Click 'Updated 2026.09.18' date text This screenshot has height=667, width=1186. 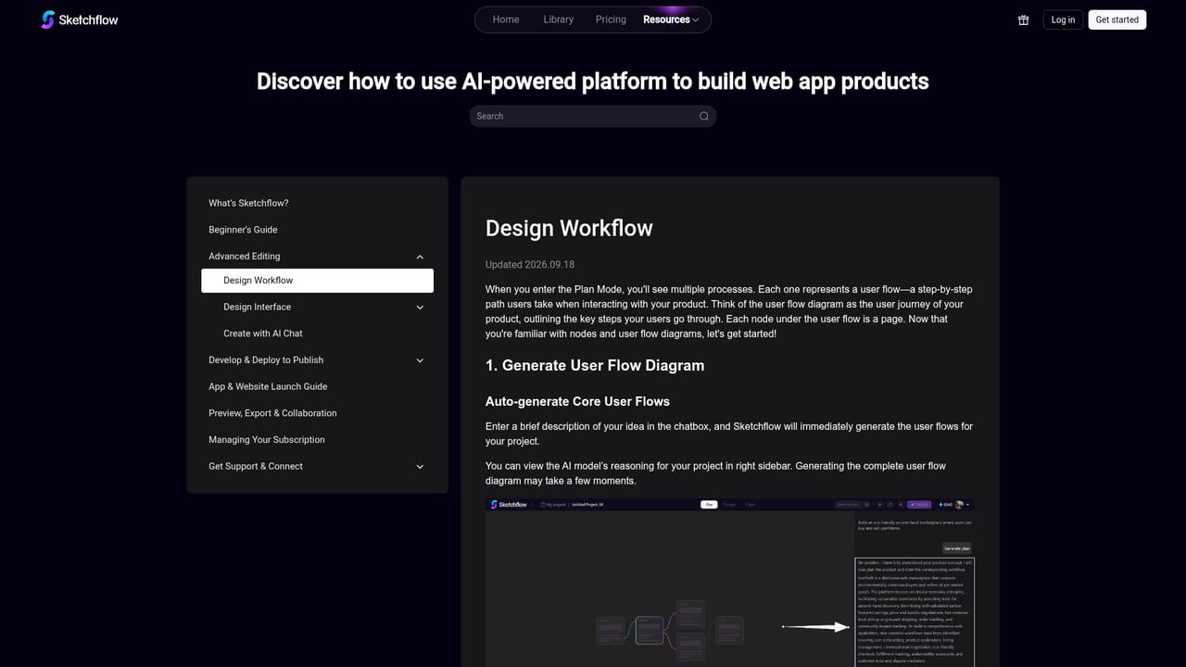click(530, 264)
